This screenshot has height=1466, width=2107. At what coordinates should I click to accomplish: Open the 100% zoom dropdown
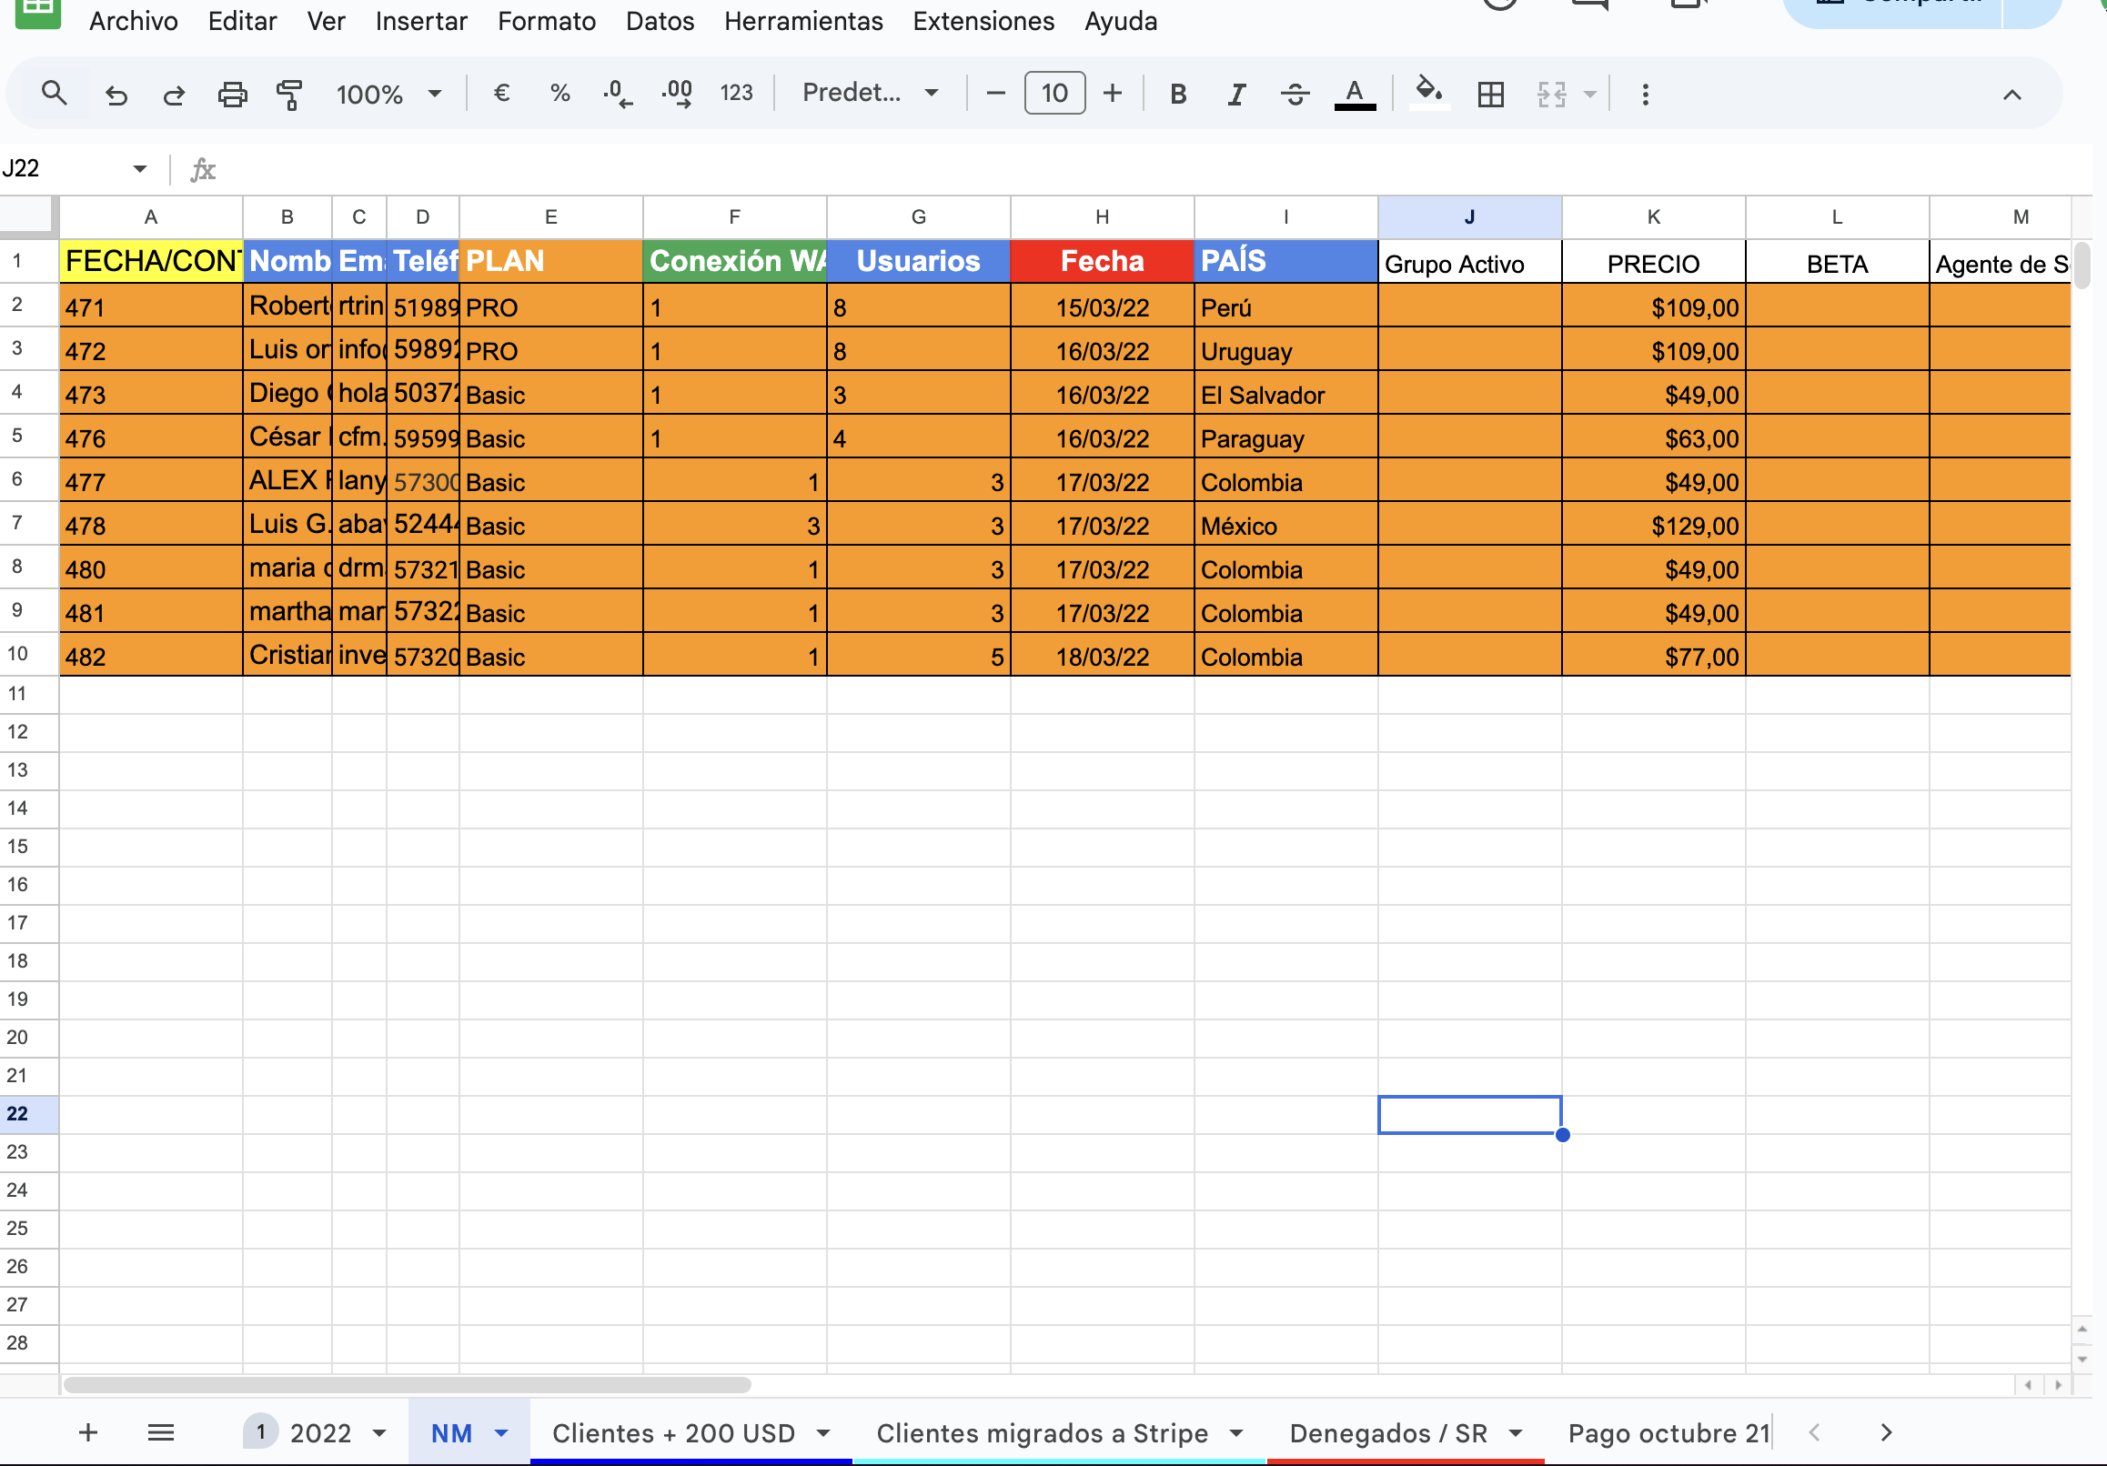point(389,94)
